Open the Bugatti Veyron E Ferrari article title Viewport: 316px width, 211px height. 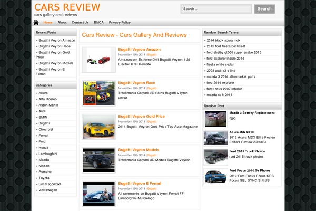pos(140,184)
